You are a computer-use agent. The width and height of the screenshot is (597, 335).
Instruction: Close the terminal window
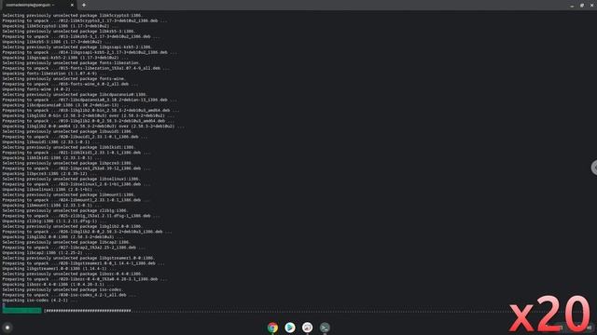pyautogui.click(x=591, y=6)
